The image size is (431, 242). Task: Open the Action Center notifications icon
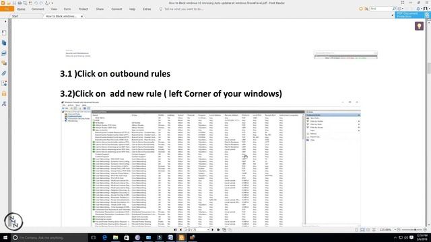[411, 237]
